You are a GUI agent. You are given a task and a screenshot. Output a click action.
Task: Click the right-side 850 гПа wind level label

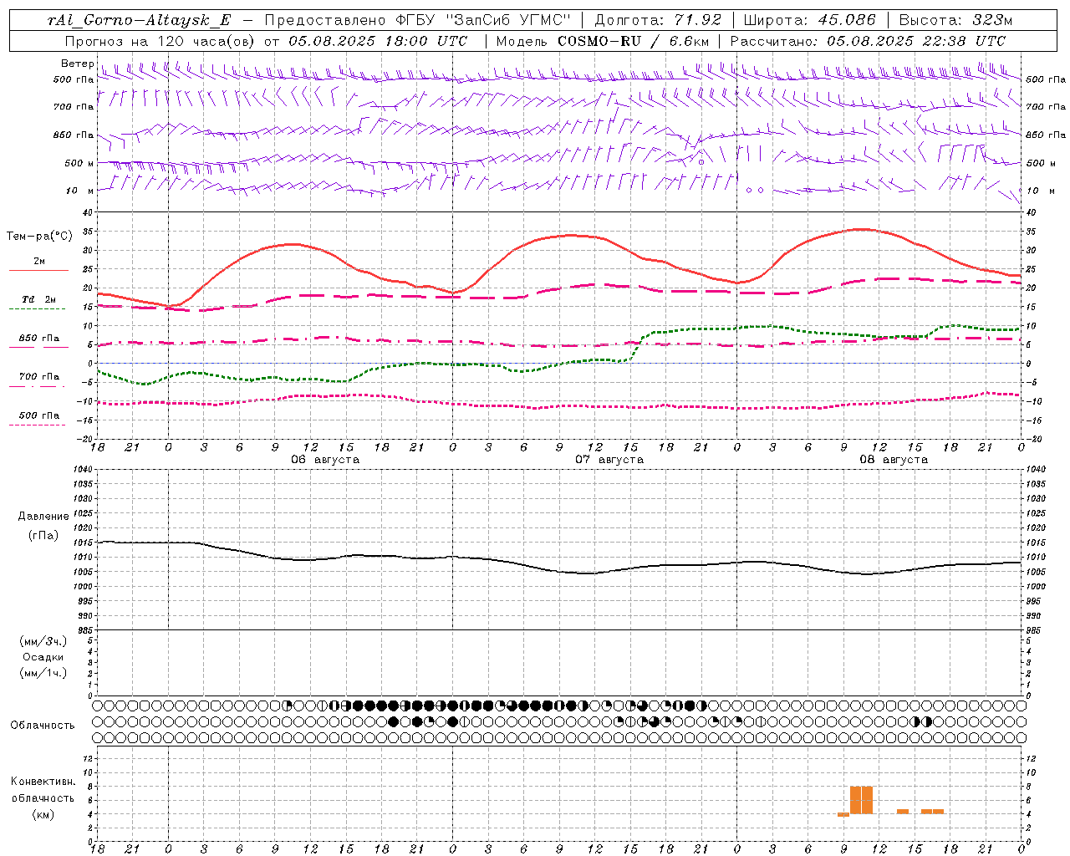(x=1045, y=135)
